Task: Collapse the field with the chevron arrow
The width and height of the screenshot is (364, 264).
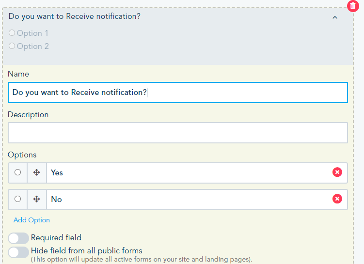Action: 334,17
